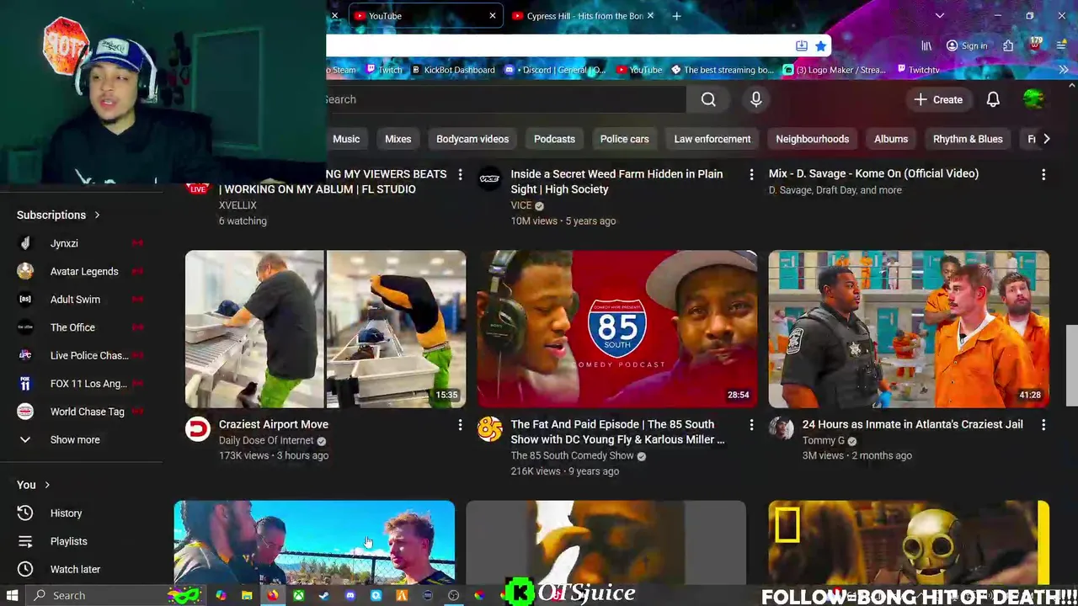Play 24 Hours as Inmate thumbnail
Image resolution: width=1078 pixels, height=606 pixels.
pyautogui.click(x=909, y=329)
